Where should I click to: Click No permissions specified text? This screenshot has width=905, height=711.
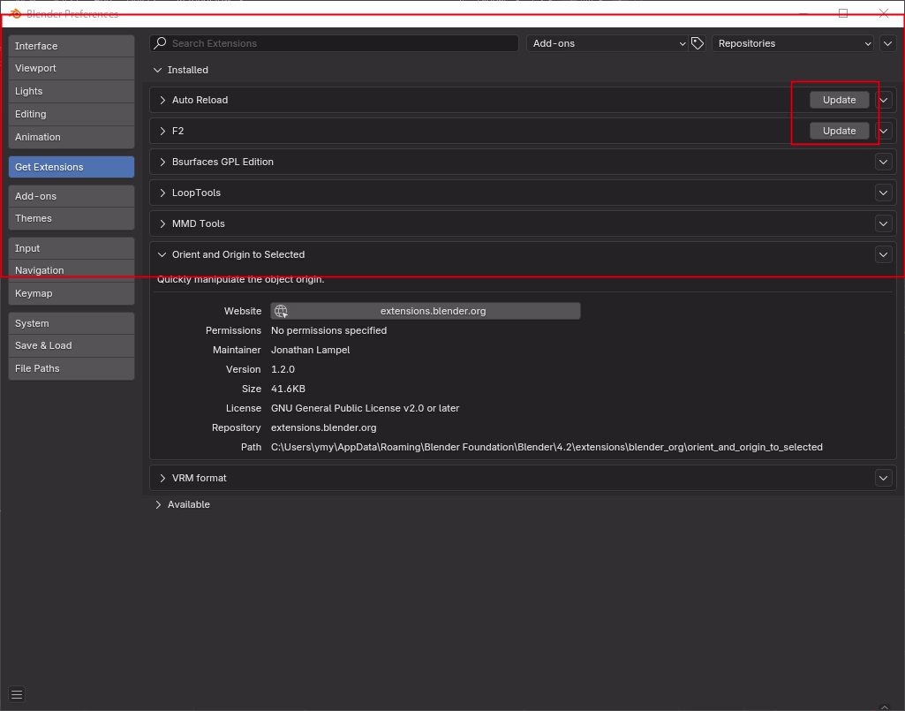[329, 330]
